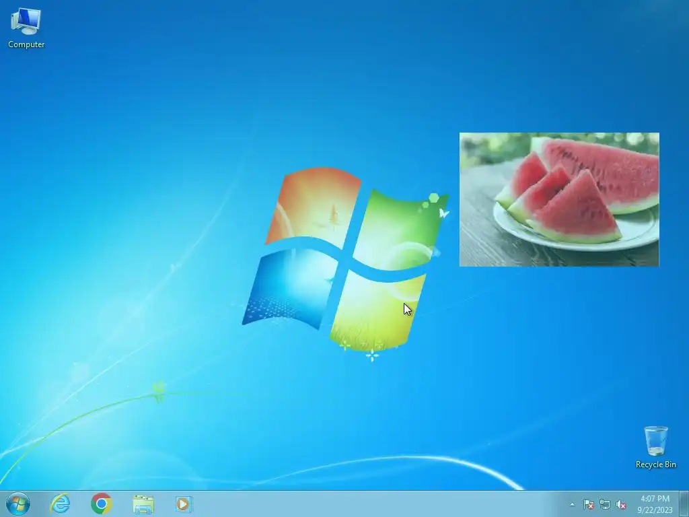This screenshot has width=689, height=517.
Task: Open the Windows Start menu
Action: point(18,504)
